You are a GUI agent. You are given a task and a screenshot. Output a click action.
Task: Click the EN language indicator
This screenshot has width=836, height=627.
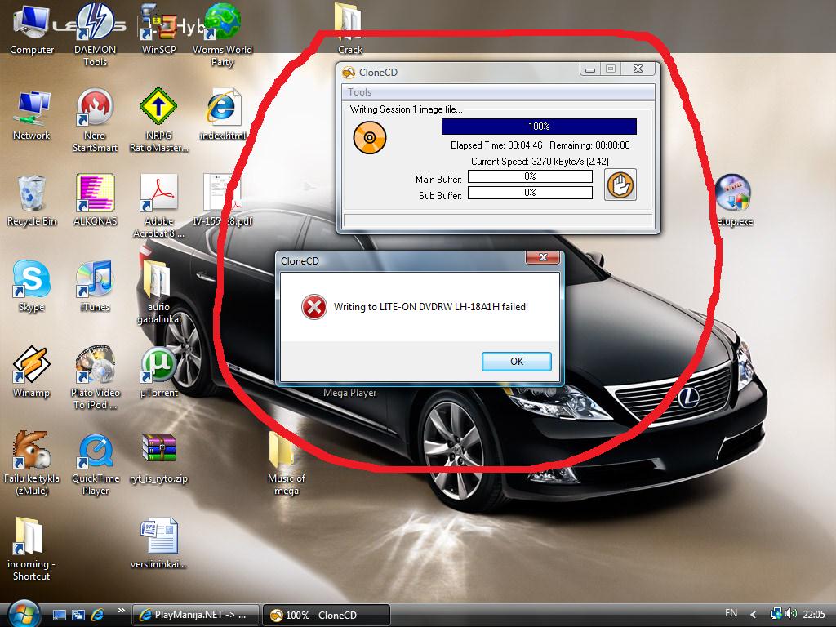pyautogui.click(x=731, y=613)
